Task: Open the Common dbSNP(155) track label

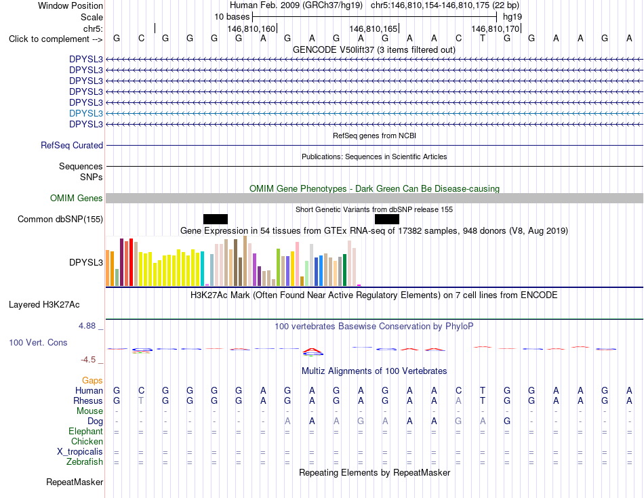Action: coord(60,220)
